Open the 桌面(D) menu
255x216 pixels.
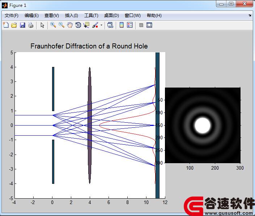point(111,16)
